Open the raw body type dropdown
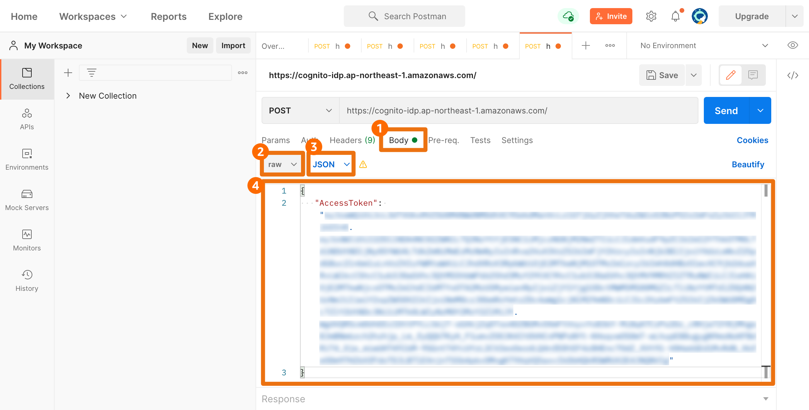This screenshot has width=809, height=410. click(282, 164)
